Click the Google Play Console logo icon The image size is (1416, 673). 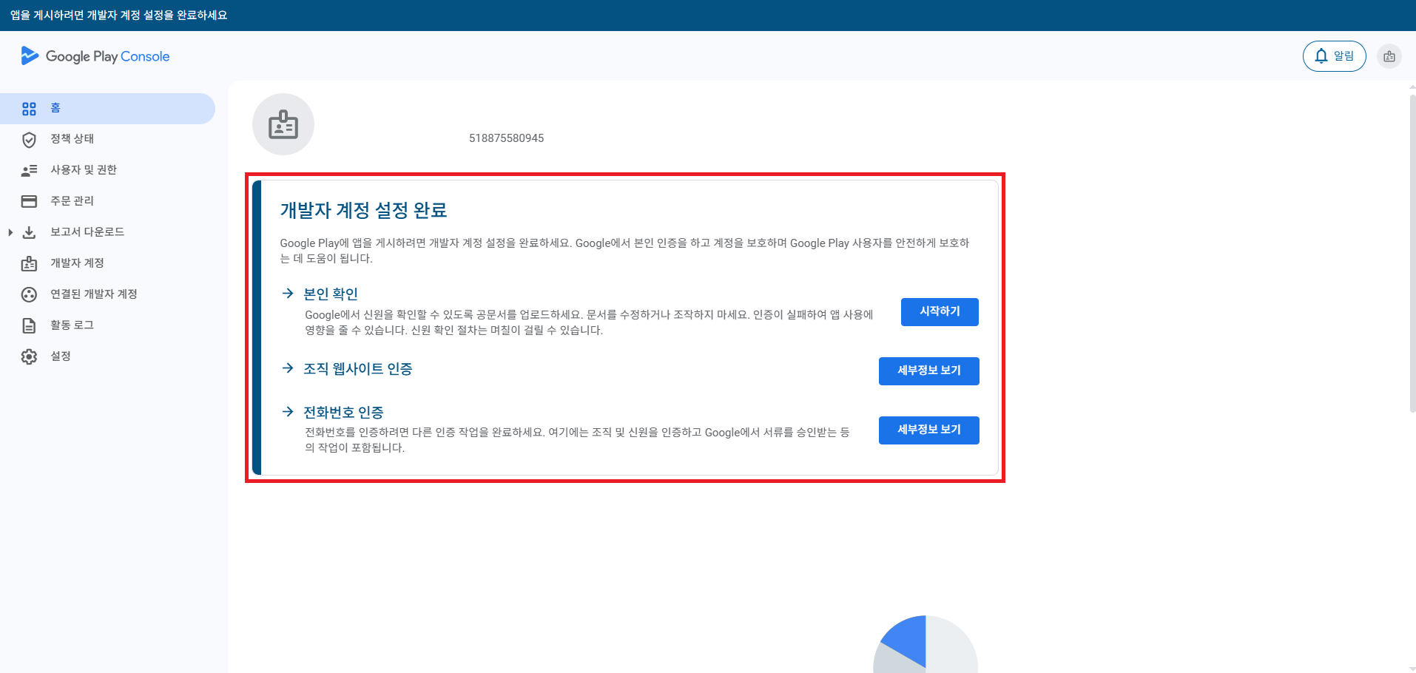pos(30,56)
